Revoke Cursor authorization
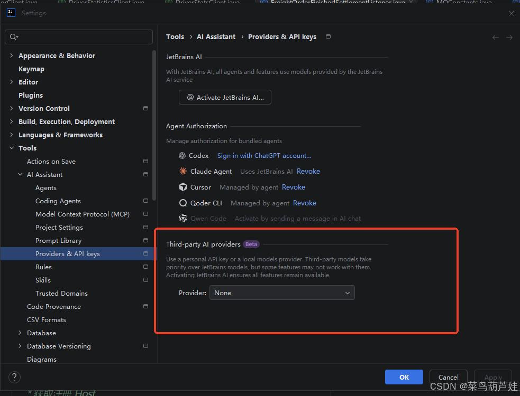This screenshot has width=520, height=396. [x=294, y=187]
